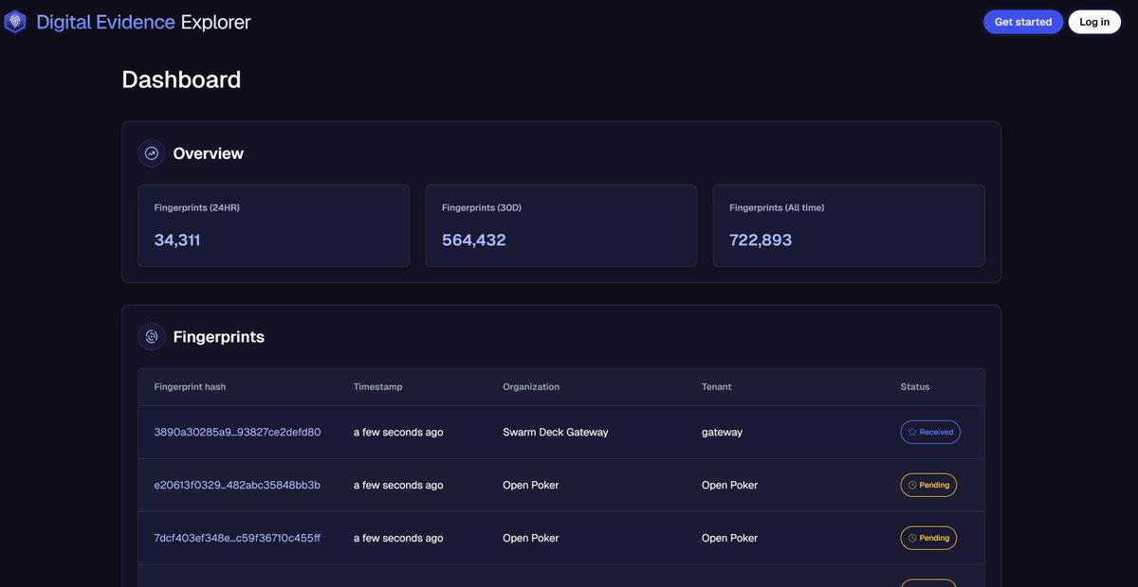Image resolution: width=1138 pixels, height=587 pixels.
Task: Click Open Poker tenant in 7dcf403ef348e row
Action: coord(729,538)
